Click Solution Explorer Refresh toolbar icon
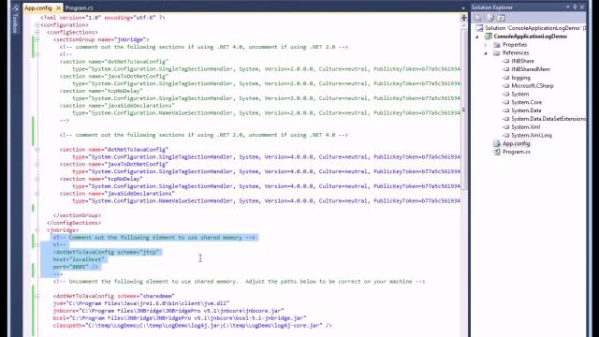 point(502,18)
